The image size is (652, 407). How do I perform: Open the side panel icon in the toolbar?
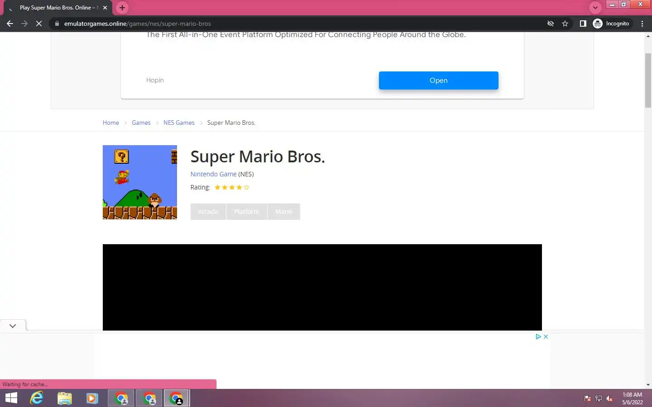[x=583, y=24]
